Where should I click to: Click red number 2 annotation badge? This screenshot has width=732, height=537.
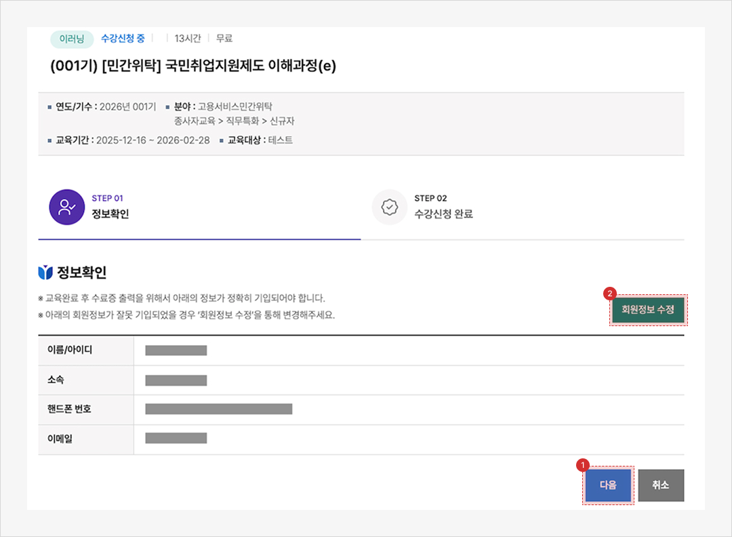(x=609, y=294)
